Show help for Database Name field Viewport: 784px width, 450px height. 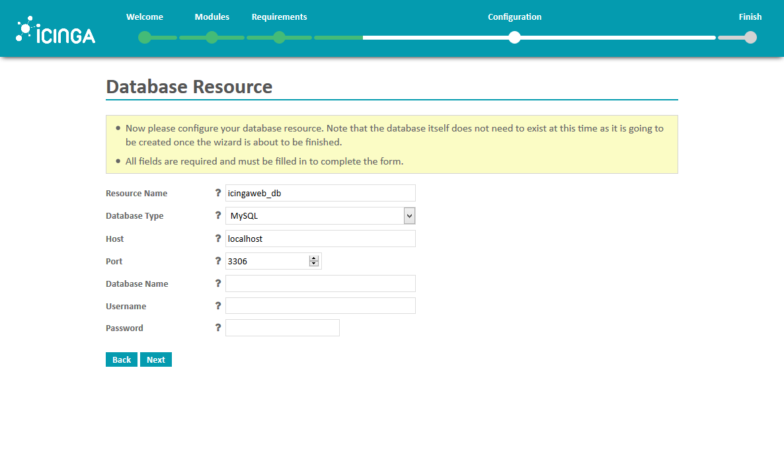point(218,283)
